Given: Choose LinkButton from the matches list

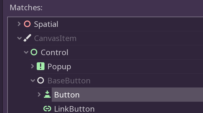Looking at the screenshot, I should (x=74, y=109).
